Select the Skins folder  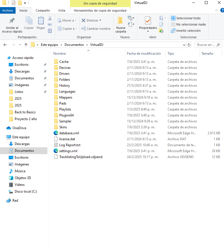(x=63, y=127)
